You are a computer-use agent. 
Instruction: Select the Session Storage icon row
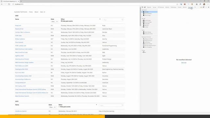pos(148,22)
